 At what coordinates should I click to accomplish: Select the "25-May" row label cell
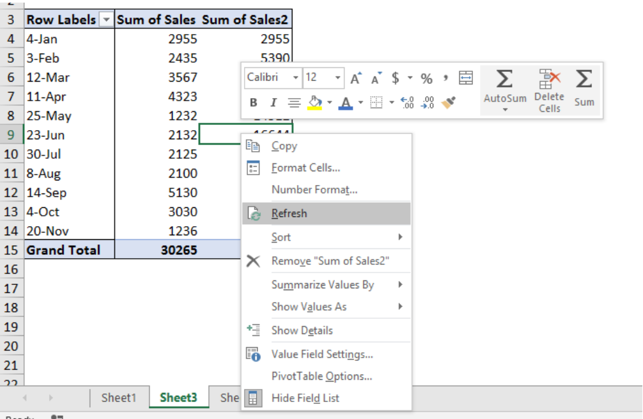[x=69, y=116]
